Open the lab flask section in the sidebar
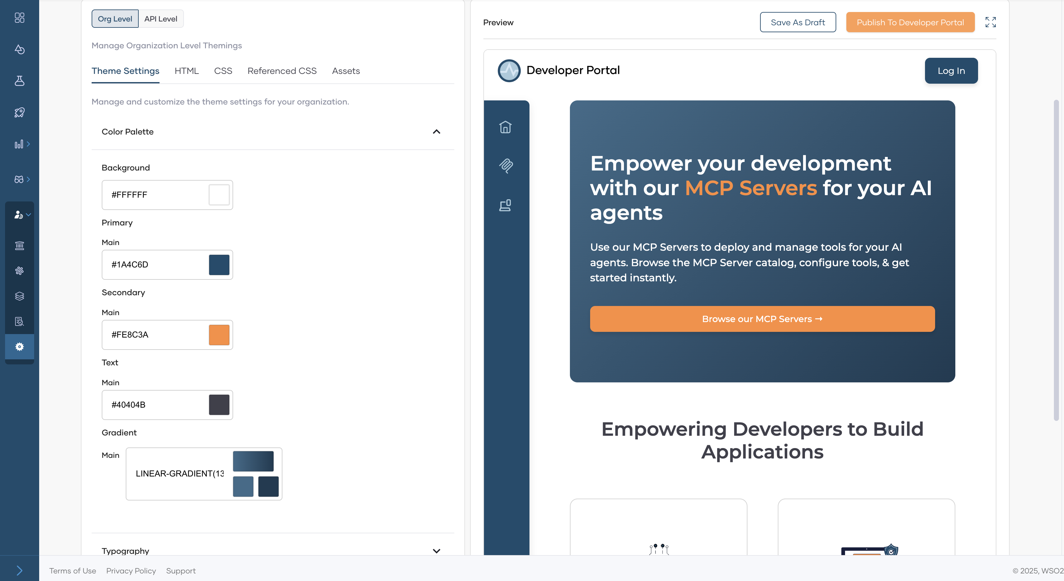The image size is (1064, 581). [20, 81]
